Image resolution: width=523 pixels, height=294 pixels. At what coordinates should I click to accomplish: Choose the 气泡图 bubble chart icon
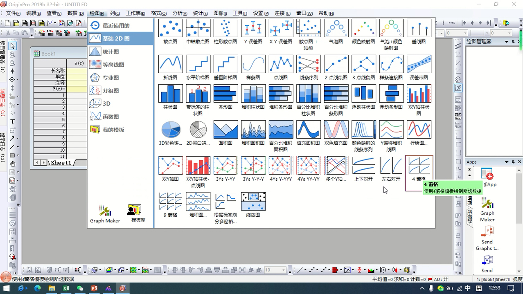(336, 31)
